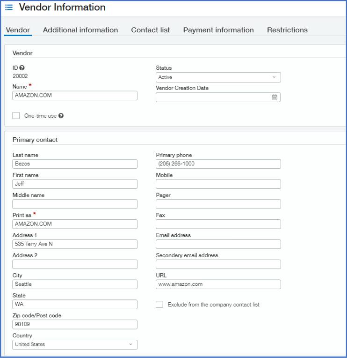347x358 pixels.
Task: Click the One-time use help icon
Action: point(61,116)
